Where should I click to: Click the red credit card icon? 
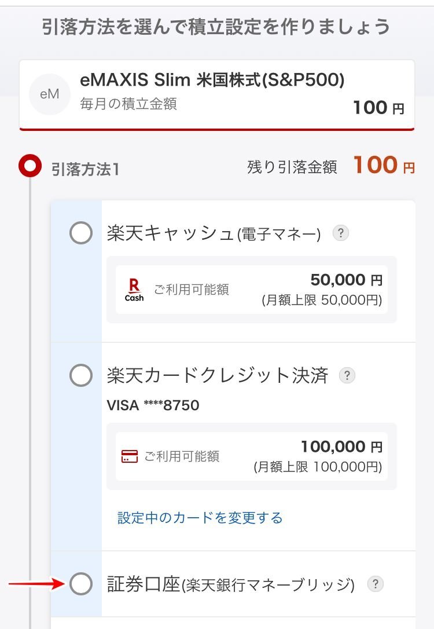130,456
